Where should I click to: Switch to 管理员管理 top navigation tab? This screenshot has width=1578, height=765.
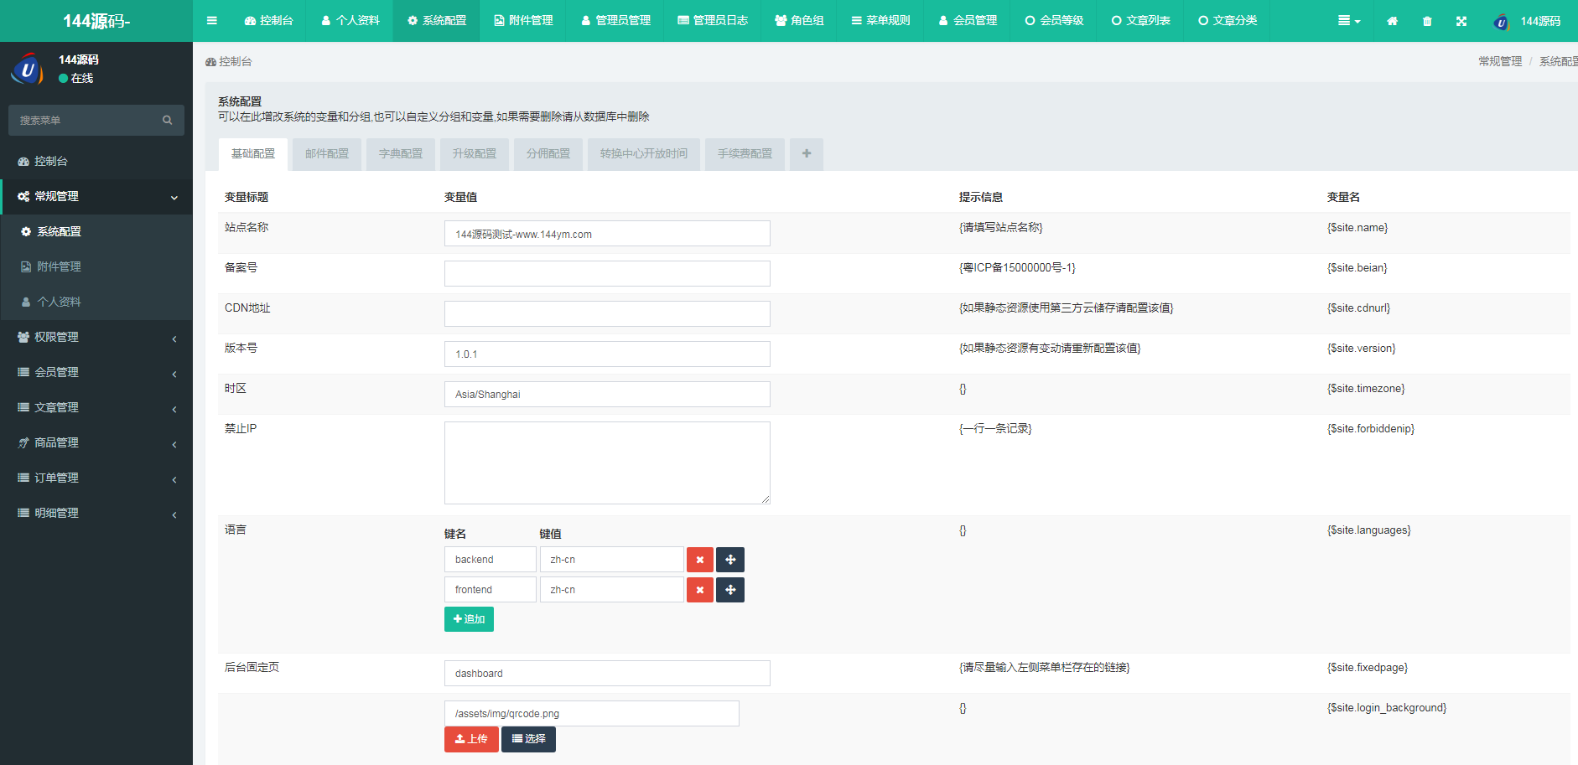click(615, 21)
